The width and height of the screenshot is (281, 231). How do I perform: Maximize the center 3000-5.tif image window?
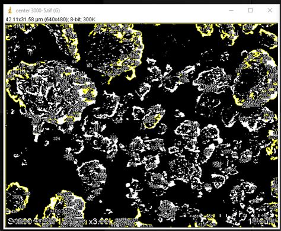pos(250,10)
